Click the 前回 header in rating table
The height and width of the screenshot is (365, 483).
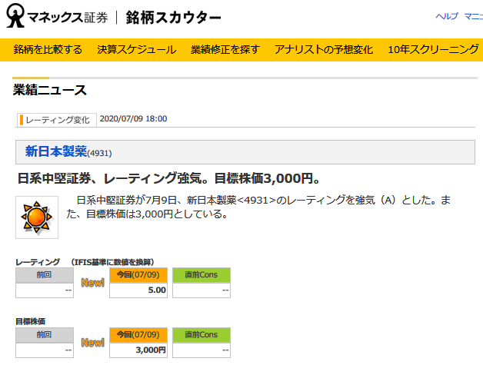tap(45, 274)
